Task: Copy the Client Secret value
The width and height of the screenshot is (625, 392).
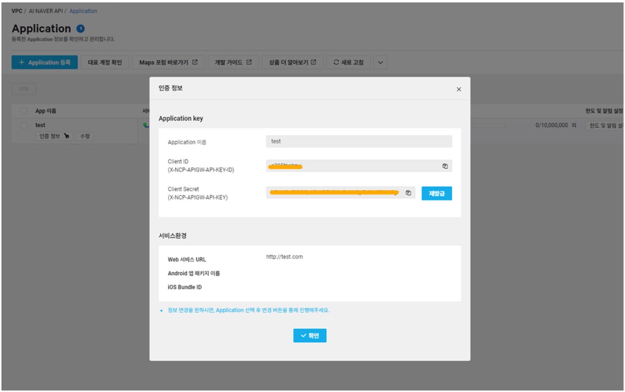Action: [x=408, y=193]
